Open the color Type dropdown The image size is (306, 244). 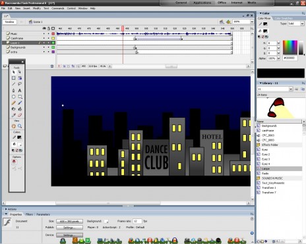[302, 24]
